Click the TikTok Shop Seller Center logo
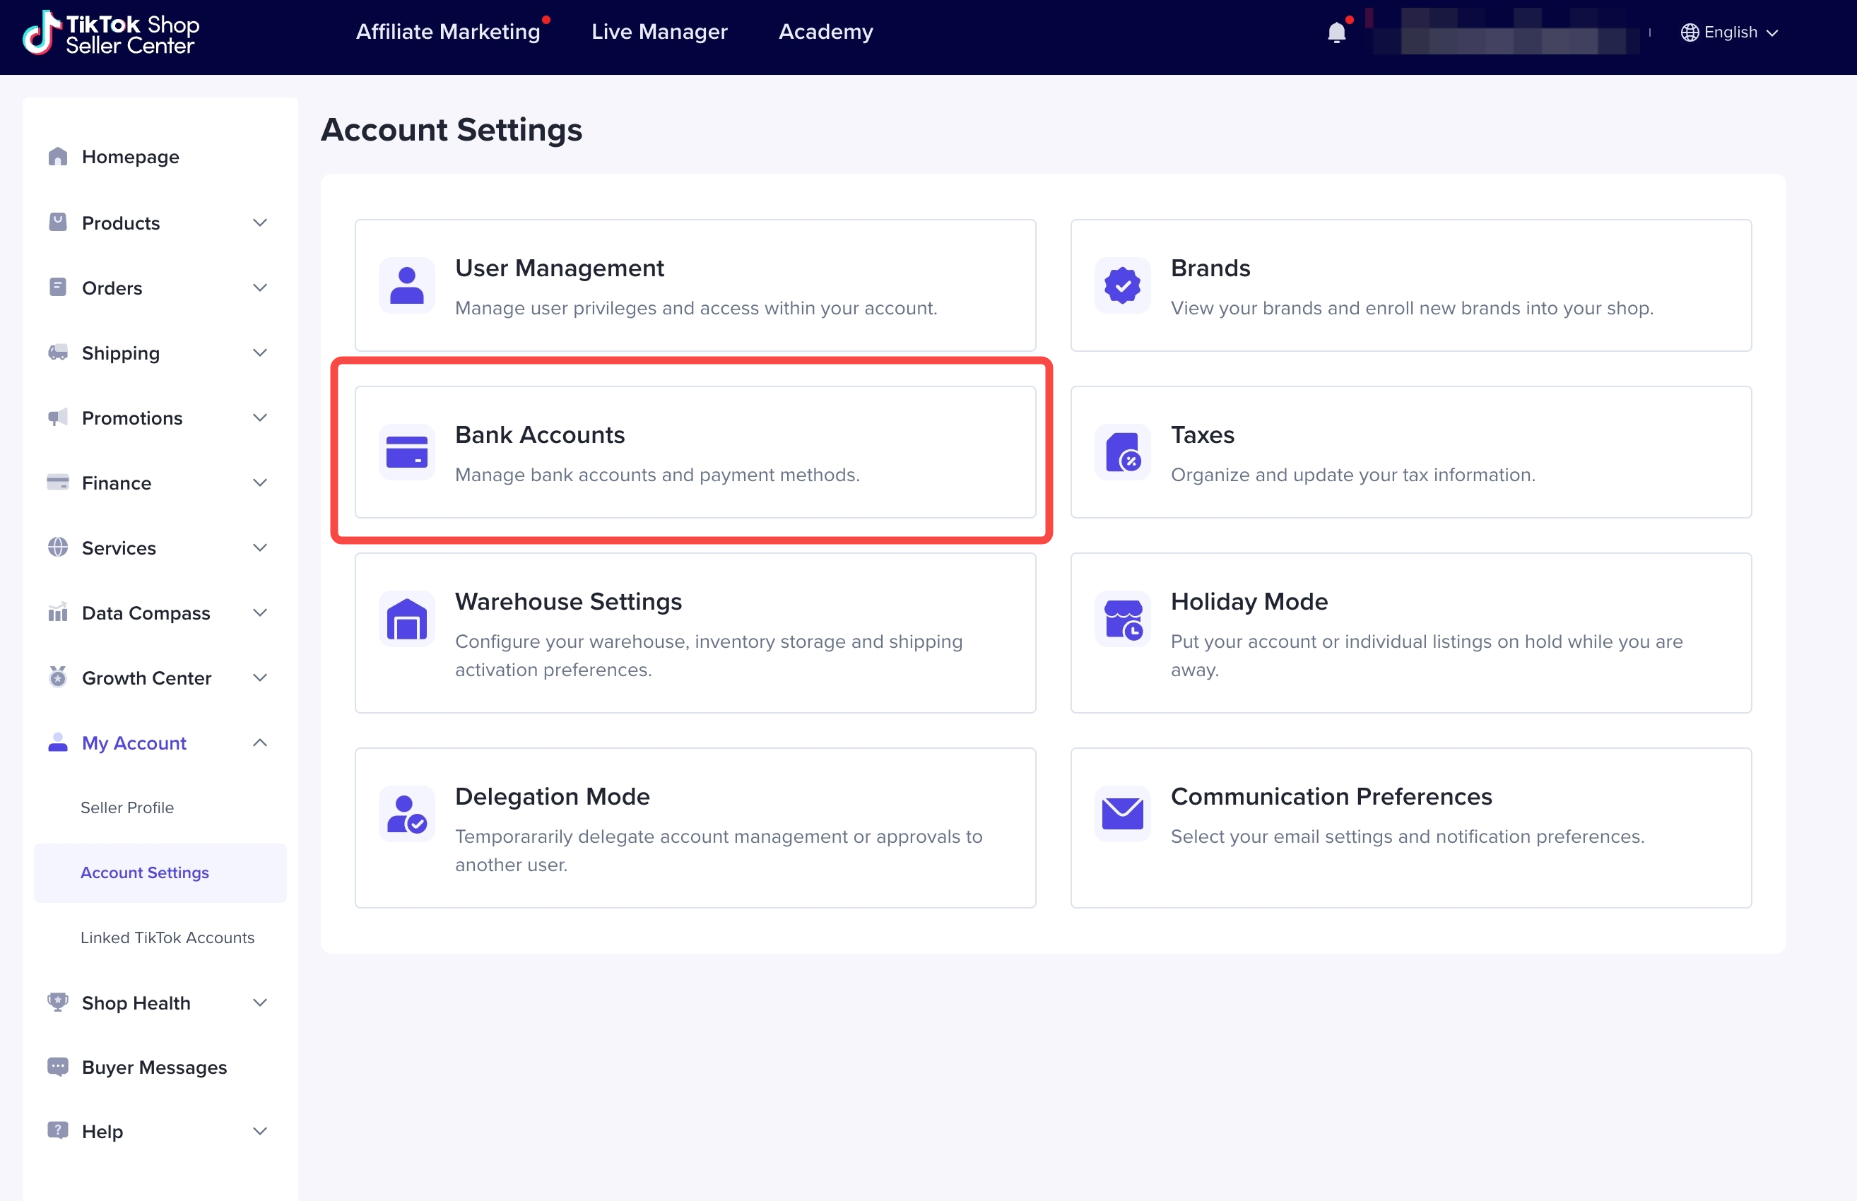Screen dimensions: 1857x1201 click(112, 33)
